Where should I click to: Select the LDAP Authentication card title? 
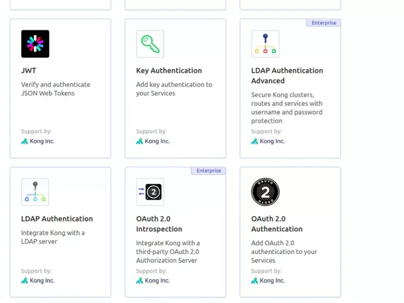[57, 219]
